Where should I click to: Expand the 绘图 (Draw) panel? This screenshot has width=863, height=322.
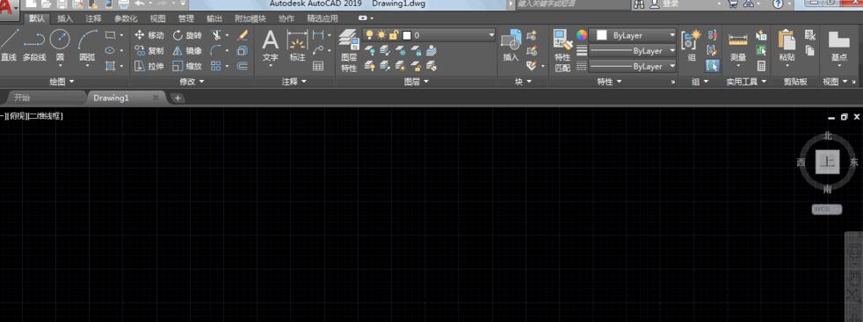tap(62, 82)
